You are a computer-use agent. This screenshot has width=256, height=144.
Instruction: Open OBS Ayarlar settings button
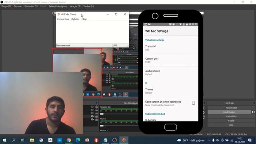pyautogui.click(x=231, y=121)
